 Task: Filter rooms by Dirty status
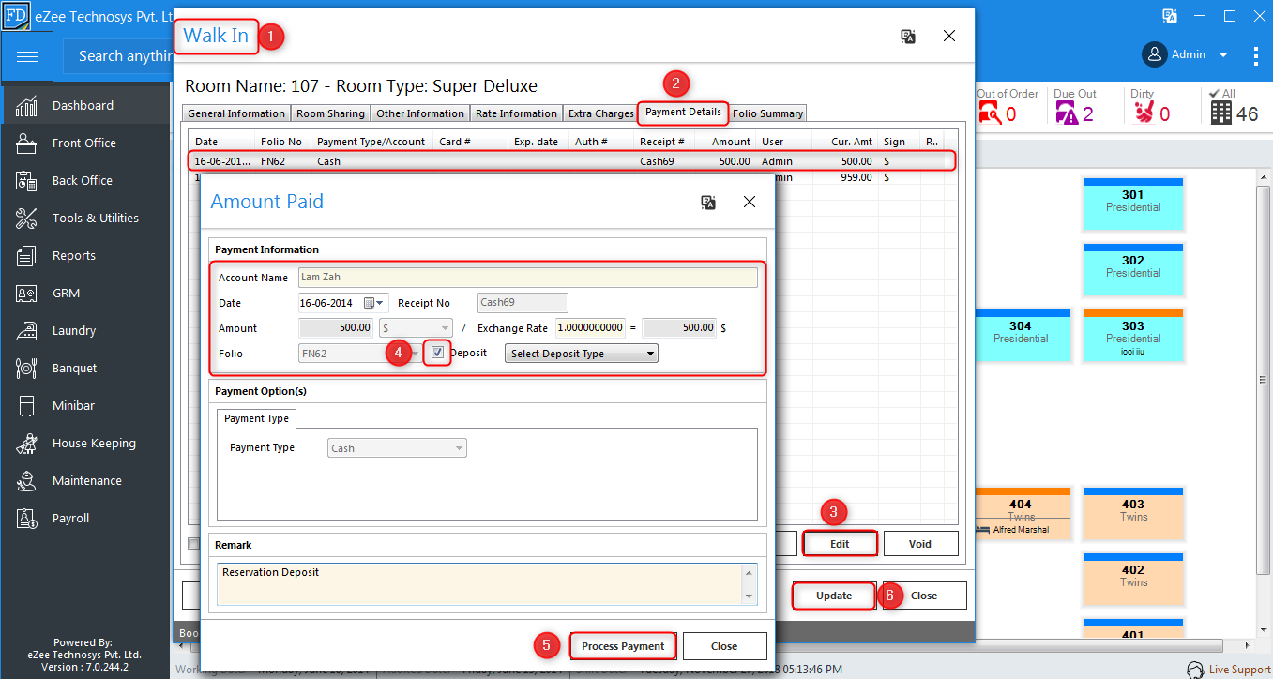click(1150, 106)
